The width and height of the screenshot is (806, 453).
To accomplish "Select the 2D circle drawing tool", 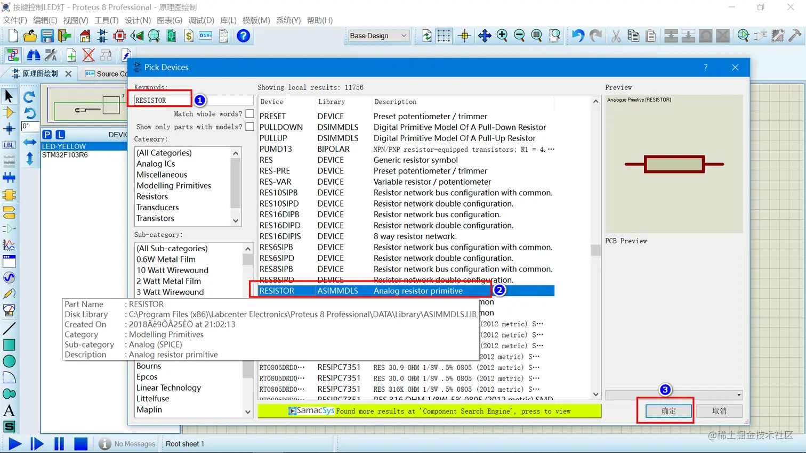I will [x=9, y=361].
